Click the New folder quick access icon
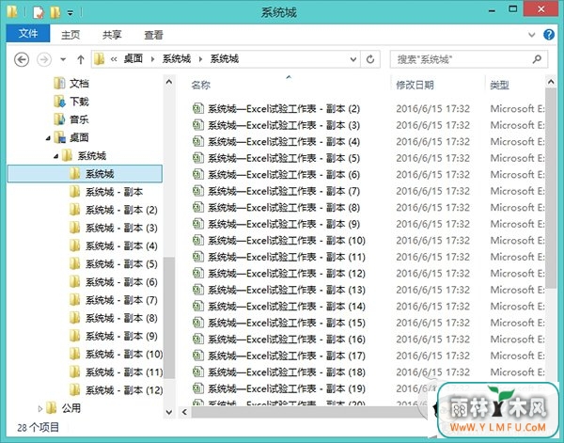This screenshot has width=564, height=443. point(55,12)
